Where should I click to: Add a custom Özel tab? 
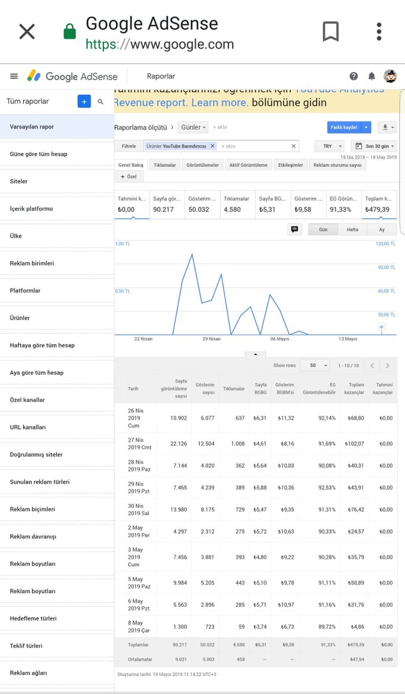point(128,176)
